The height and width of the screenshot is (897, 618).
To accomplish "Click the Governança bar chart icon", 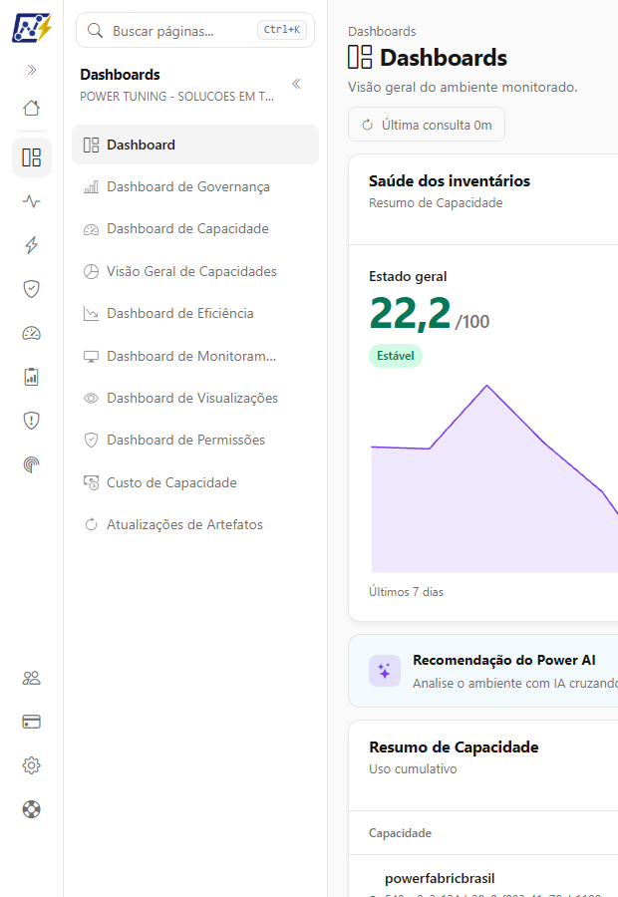I will (91, 187).
